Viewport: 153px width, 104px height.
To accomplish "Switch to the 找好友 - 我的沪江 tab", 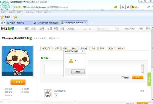I will tap(19, 23).
